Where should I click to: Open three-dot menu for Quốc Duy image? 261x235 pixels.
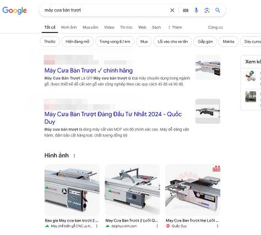click(x=218, y=226)
